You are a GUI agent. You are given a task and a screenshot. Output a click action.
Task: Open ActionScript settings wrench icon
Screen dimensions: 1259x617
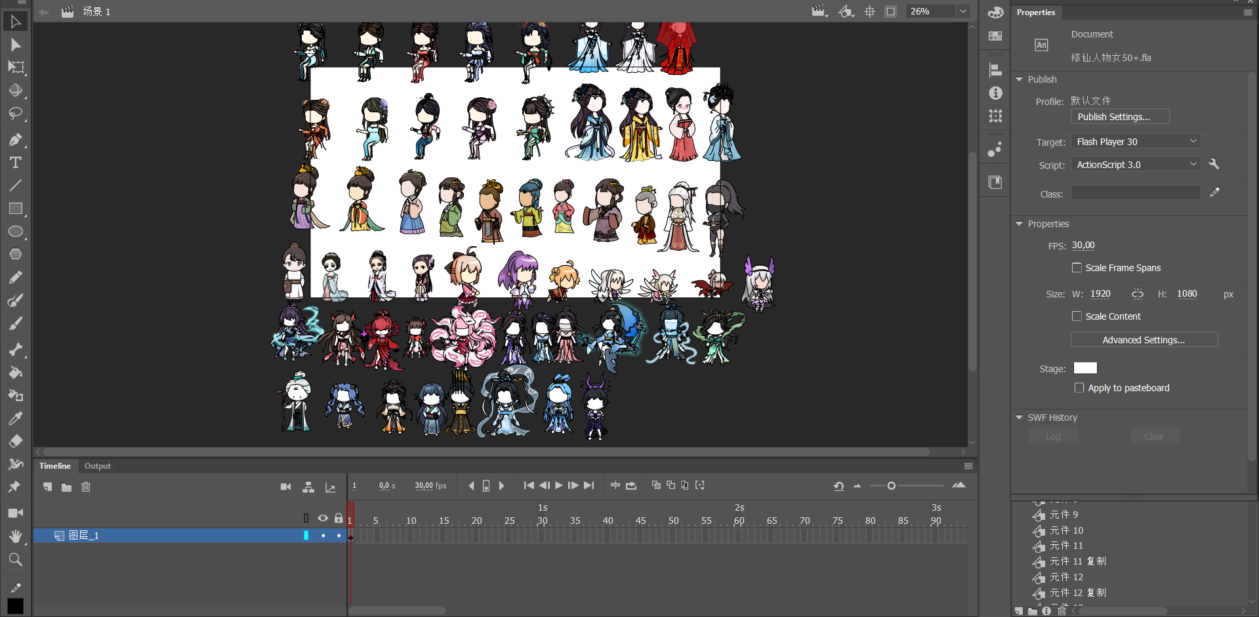click(x=1214, y=164)
